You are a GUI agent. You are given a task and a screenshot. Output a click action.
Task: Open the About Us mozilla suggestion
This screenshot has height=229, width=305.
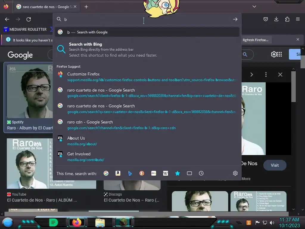point(147,141)
